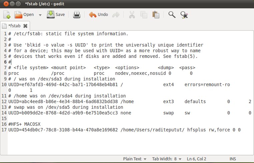Screen dimensions: 254x163
Task: Cut selection with the scissors icon
Action: click(x=132, y=15)
